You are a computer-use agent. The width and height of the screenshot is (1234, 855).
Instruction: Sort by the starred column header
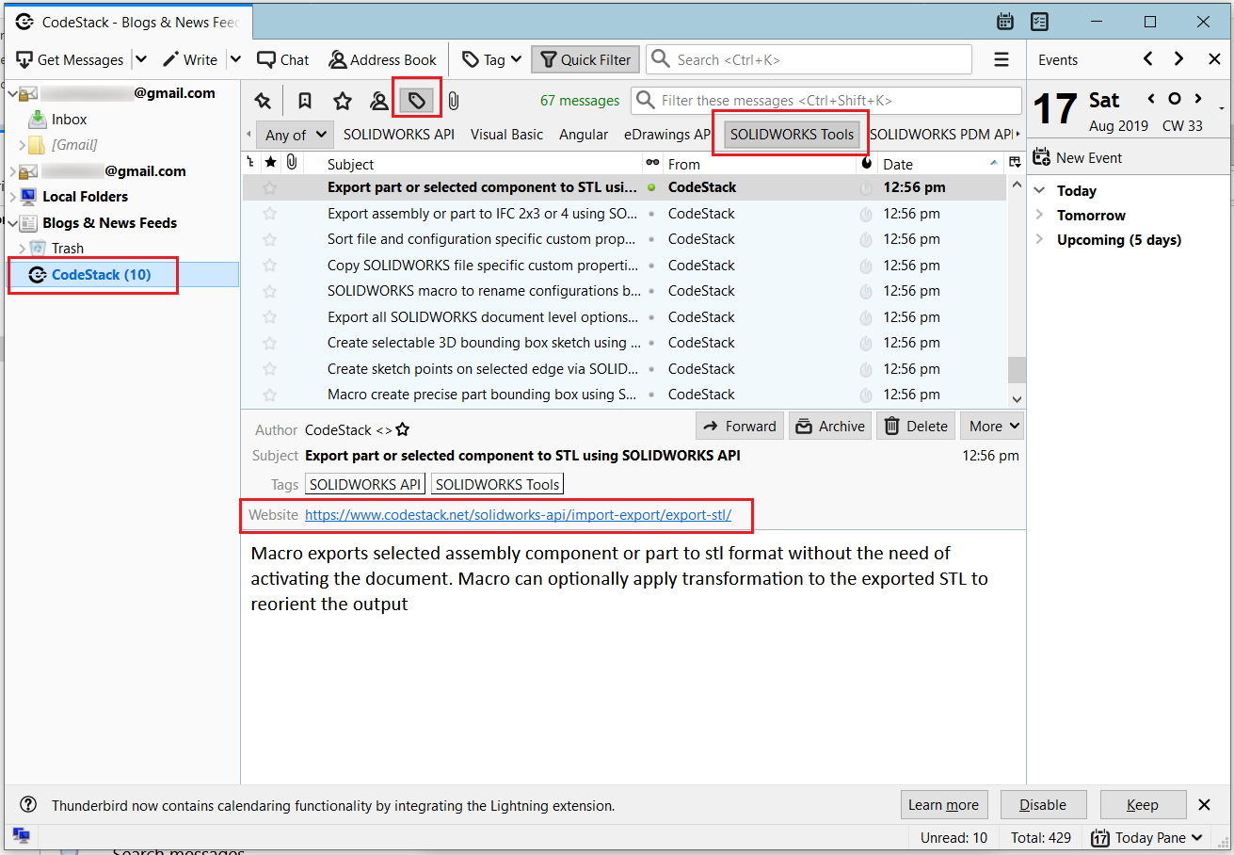(x=271, y=164)
